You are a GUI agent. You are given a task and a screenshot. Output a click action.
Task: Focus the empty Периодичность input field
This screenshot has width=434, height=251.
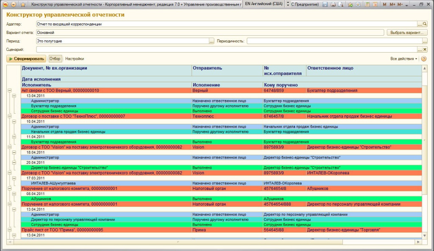[x=335, y=41]
